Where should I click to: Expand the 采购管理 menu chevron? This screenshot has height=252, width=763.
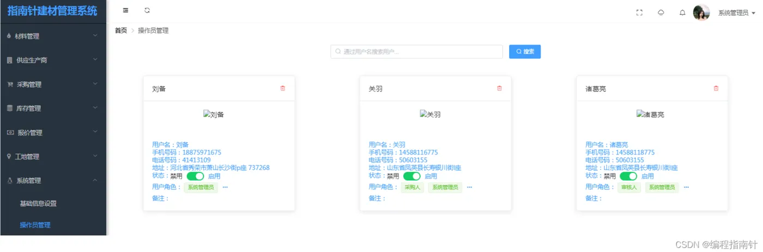tap(95, 84)
